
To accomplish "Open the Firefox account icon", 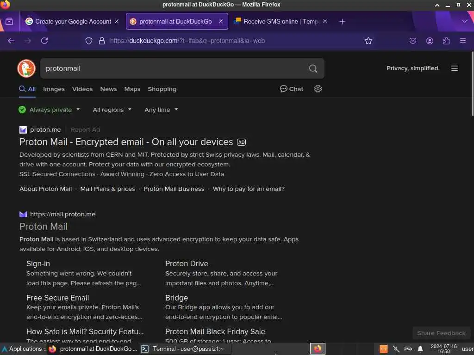I will tap(430, 41).
